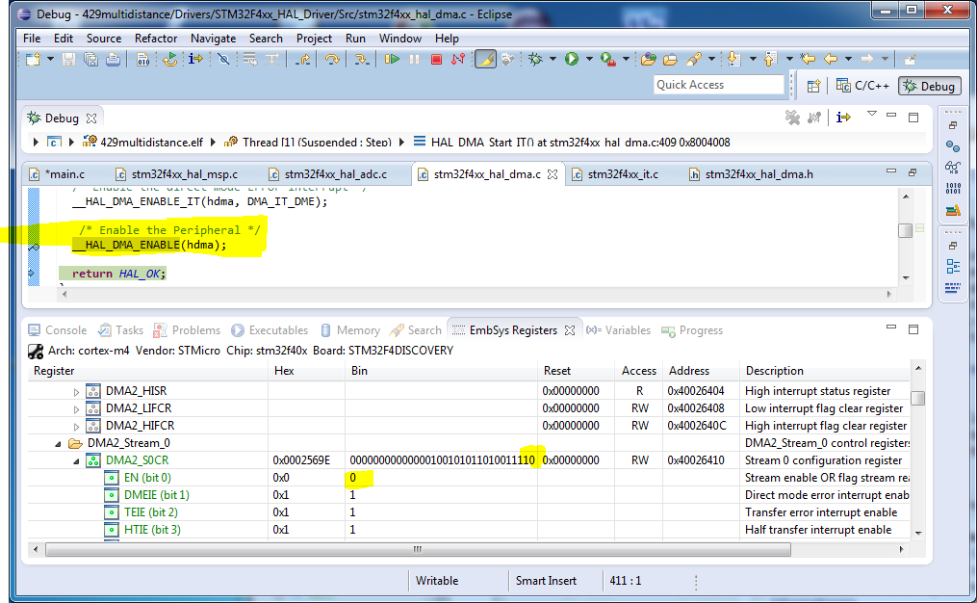Expand the Thread [1] debug node
Screen dimensions: 977x603
pyautogui.click(x=213, y=143)
